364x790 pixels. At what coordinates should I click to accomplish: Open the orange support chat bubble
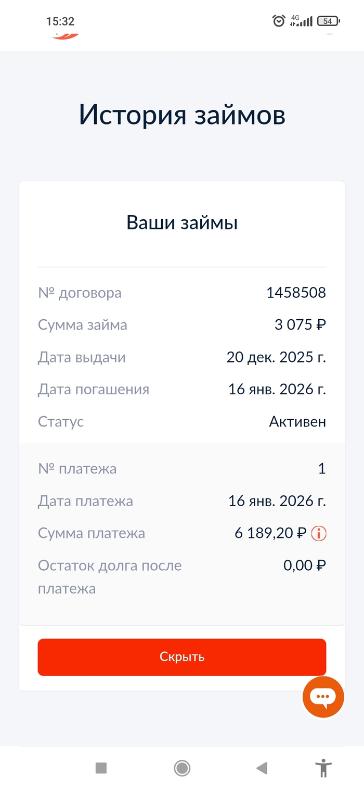[323, 697]
